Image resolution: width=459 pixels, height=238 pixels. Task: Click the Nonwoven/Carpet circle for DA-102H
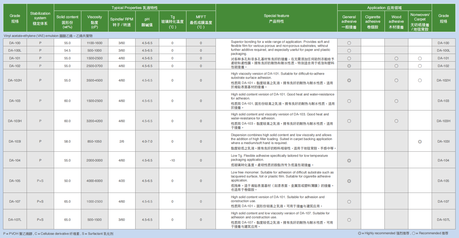coord(420,80)
